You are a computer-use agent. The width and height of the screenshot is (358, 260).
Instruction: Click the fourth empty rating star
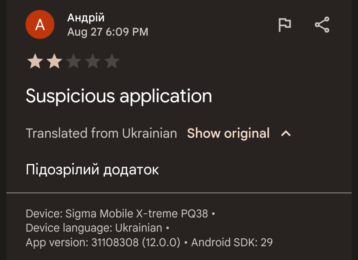pyautogui.click(x=92, y=62)
